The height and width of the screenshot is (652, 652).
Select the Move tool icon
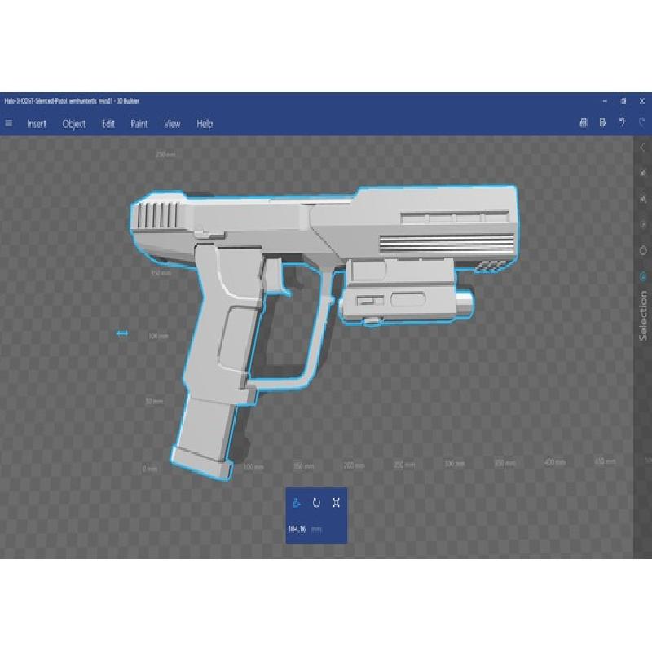point(297,503)
